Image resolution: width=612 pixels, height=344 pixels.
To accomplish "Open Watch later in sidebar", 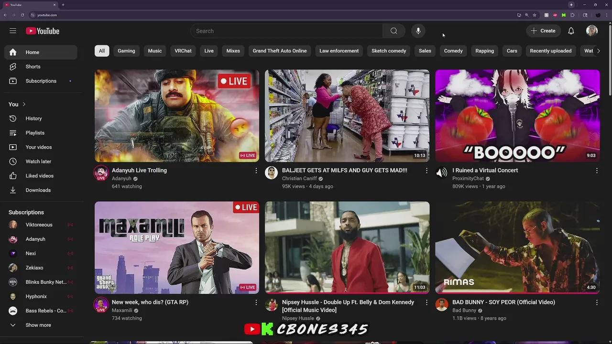I will 41,161.
